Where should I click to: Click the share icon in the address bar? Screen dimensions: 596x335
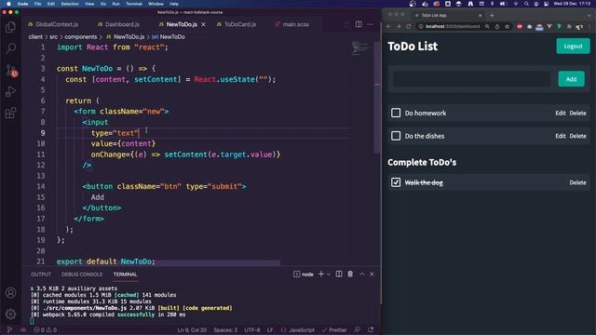497,26
